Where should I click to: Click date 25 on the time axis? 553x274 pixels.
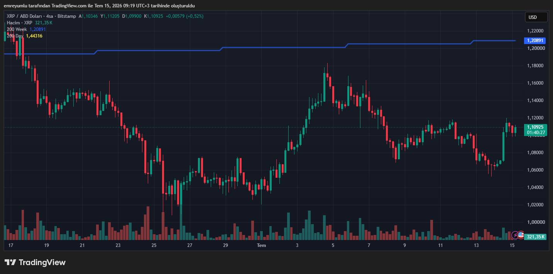[154, 245]
